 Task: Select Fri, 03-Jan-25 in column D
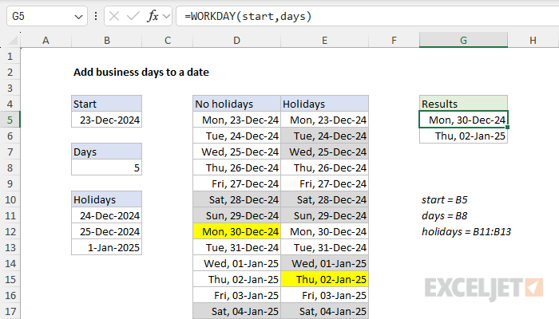tap(236, 296)
